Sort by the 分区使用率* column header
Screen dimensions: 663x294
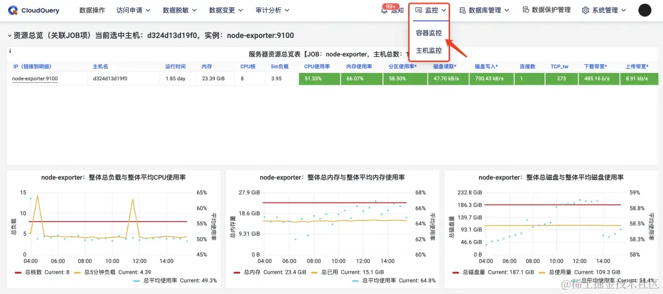(403, 67)
